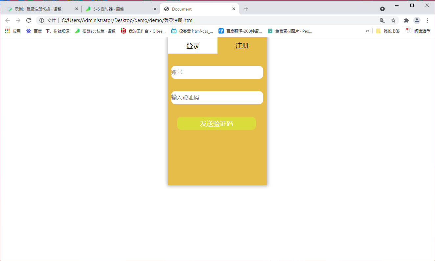Screen dimensions: 435x261
Task: View site information icon in address bar
Action: [42, 20]
